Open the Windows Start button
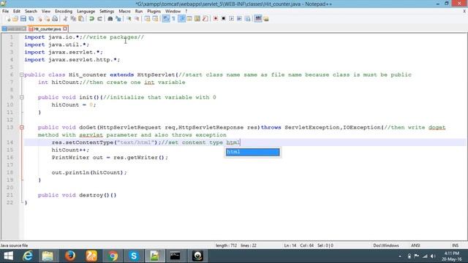 pos(8,256)
